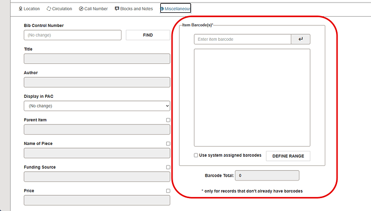Click the Price field
Image resolution: width=371 pixels, height=211 pixels.
97,200
